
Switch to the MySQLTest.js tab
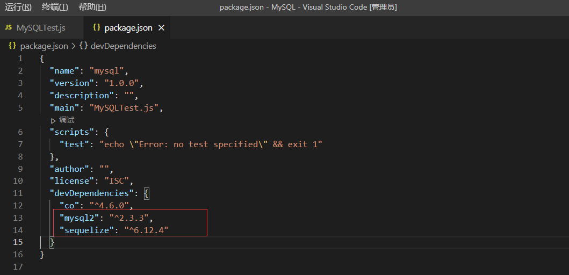click(41, 28)
